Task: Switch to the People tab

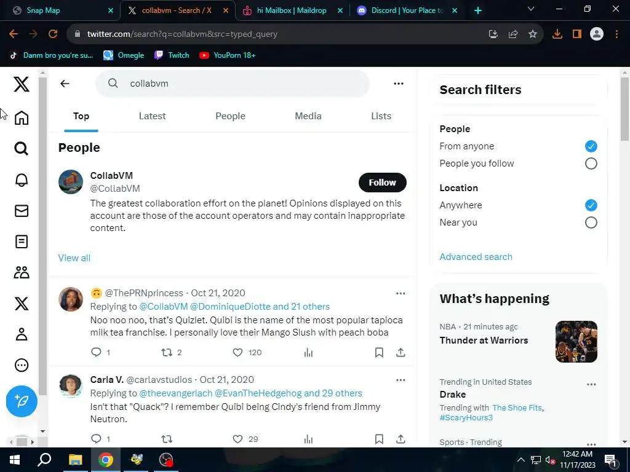Action: click(230, 116)
